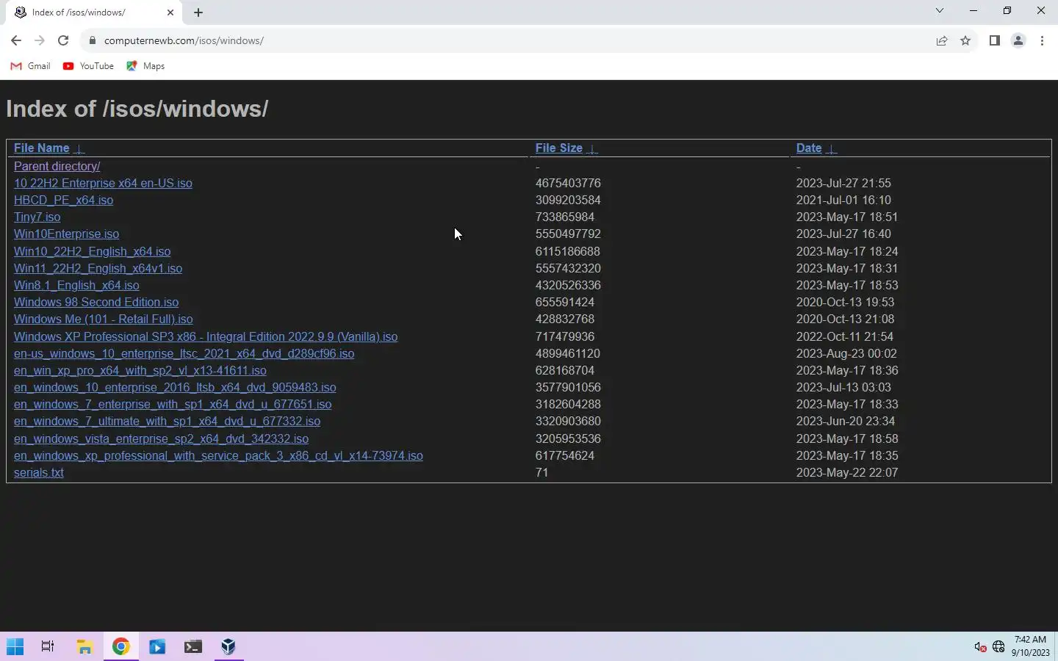The image size is (1058, 661).
Task: Open the VirtualBox taskbar icon
Action: [x=228, y=647]
